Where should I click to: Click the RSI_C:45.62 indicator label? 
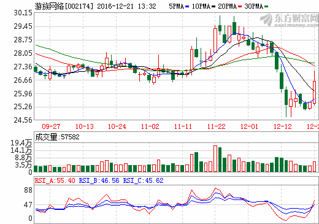coord(143,180)
